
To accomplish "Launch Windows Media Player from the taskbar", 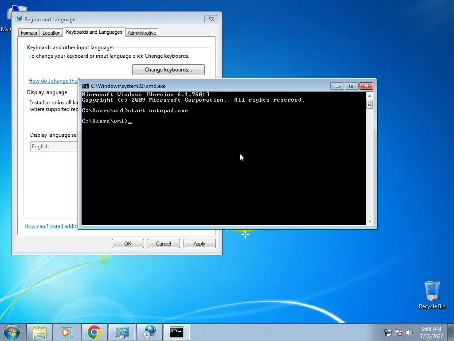I will coord(67,332).
